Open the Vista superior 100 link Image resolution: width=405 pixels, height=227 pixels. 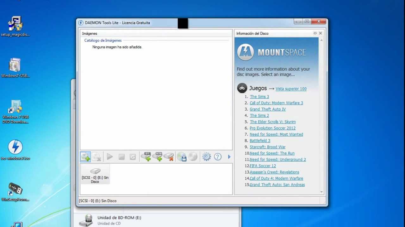click(291, 89)
